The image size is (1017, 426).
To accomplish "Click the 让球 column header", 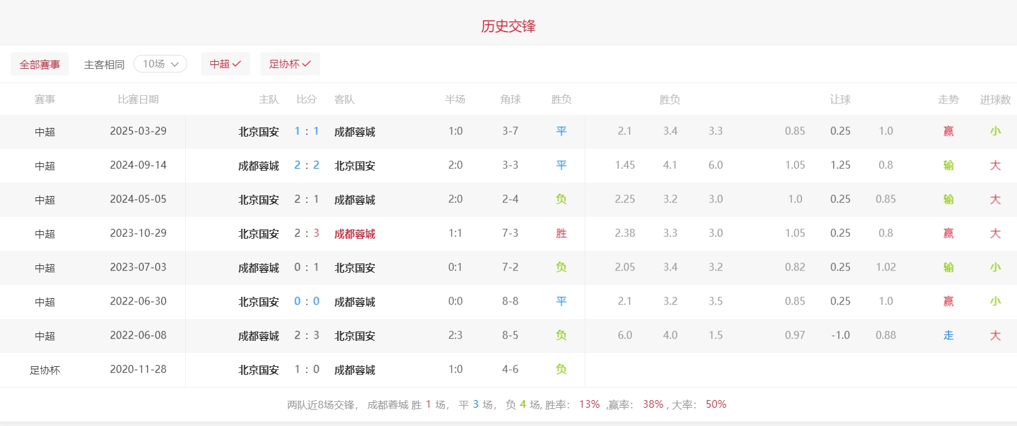I will [x=840, y=100].
